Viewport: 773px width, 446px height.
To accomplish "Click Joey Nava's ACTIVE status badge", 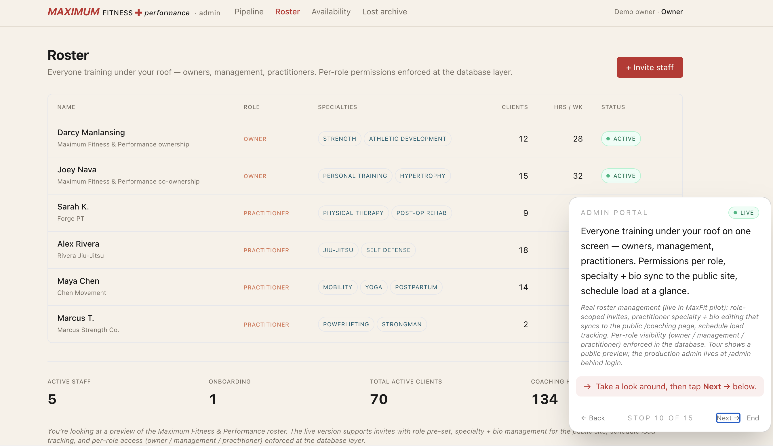I will [x=621, y=176].
